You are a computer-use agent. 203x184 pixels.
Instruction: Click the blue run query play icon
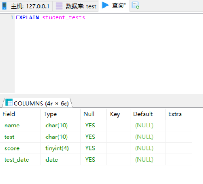click(x=105, y=5)
